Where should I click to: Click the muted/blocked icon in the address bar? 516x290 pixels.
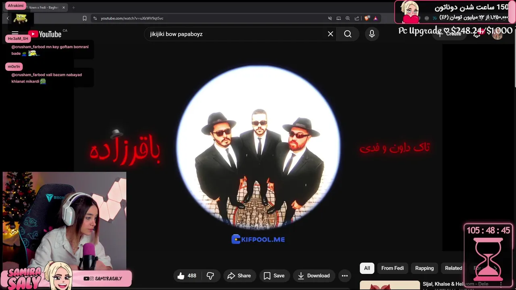(330, 18)
